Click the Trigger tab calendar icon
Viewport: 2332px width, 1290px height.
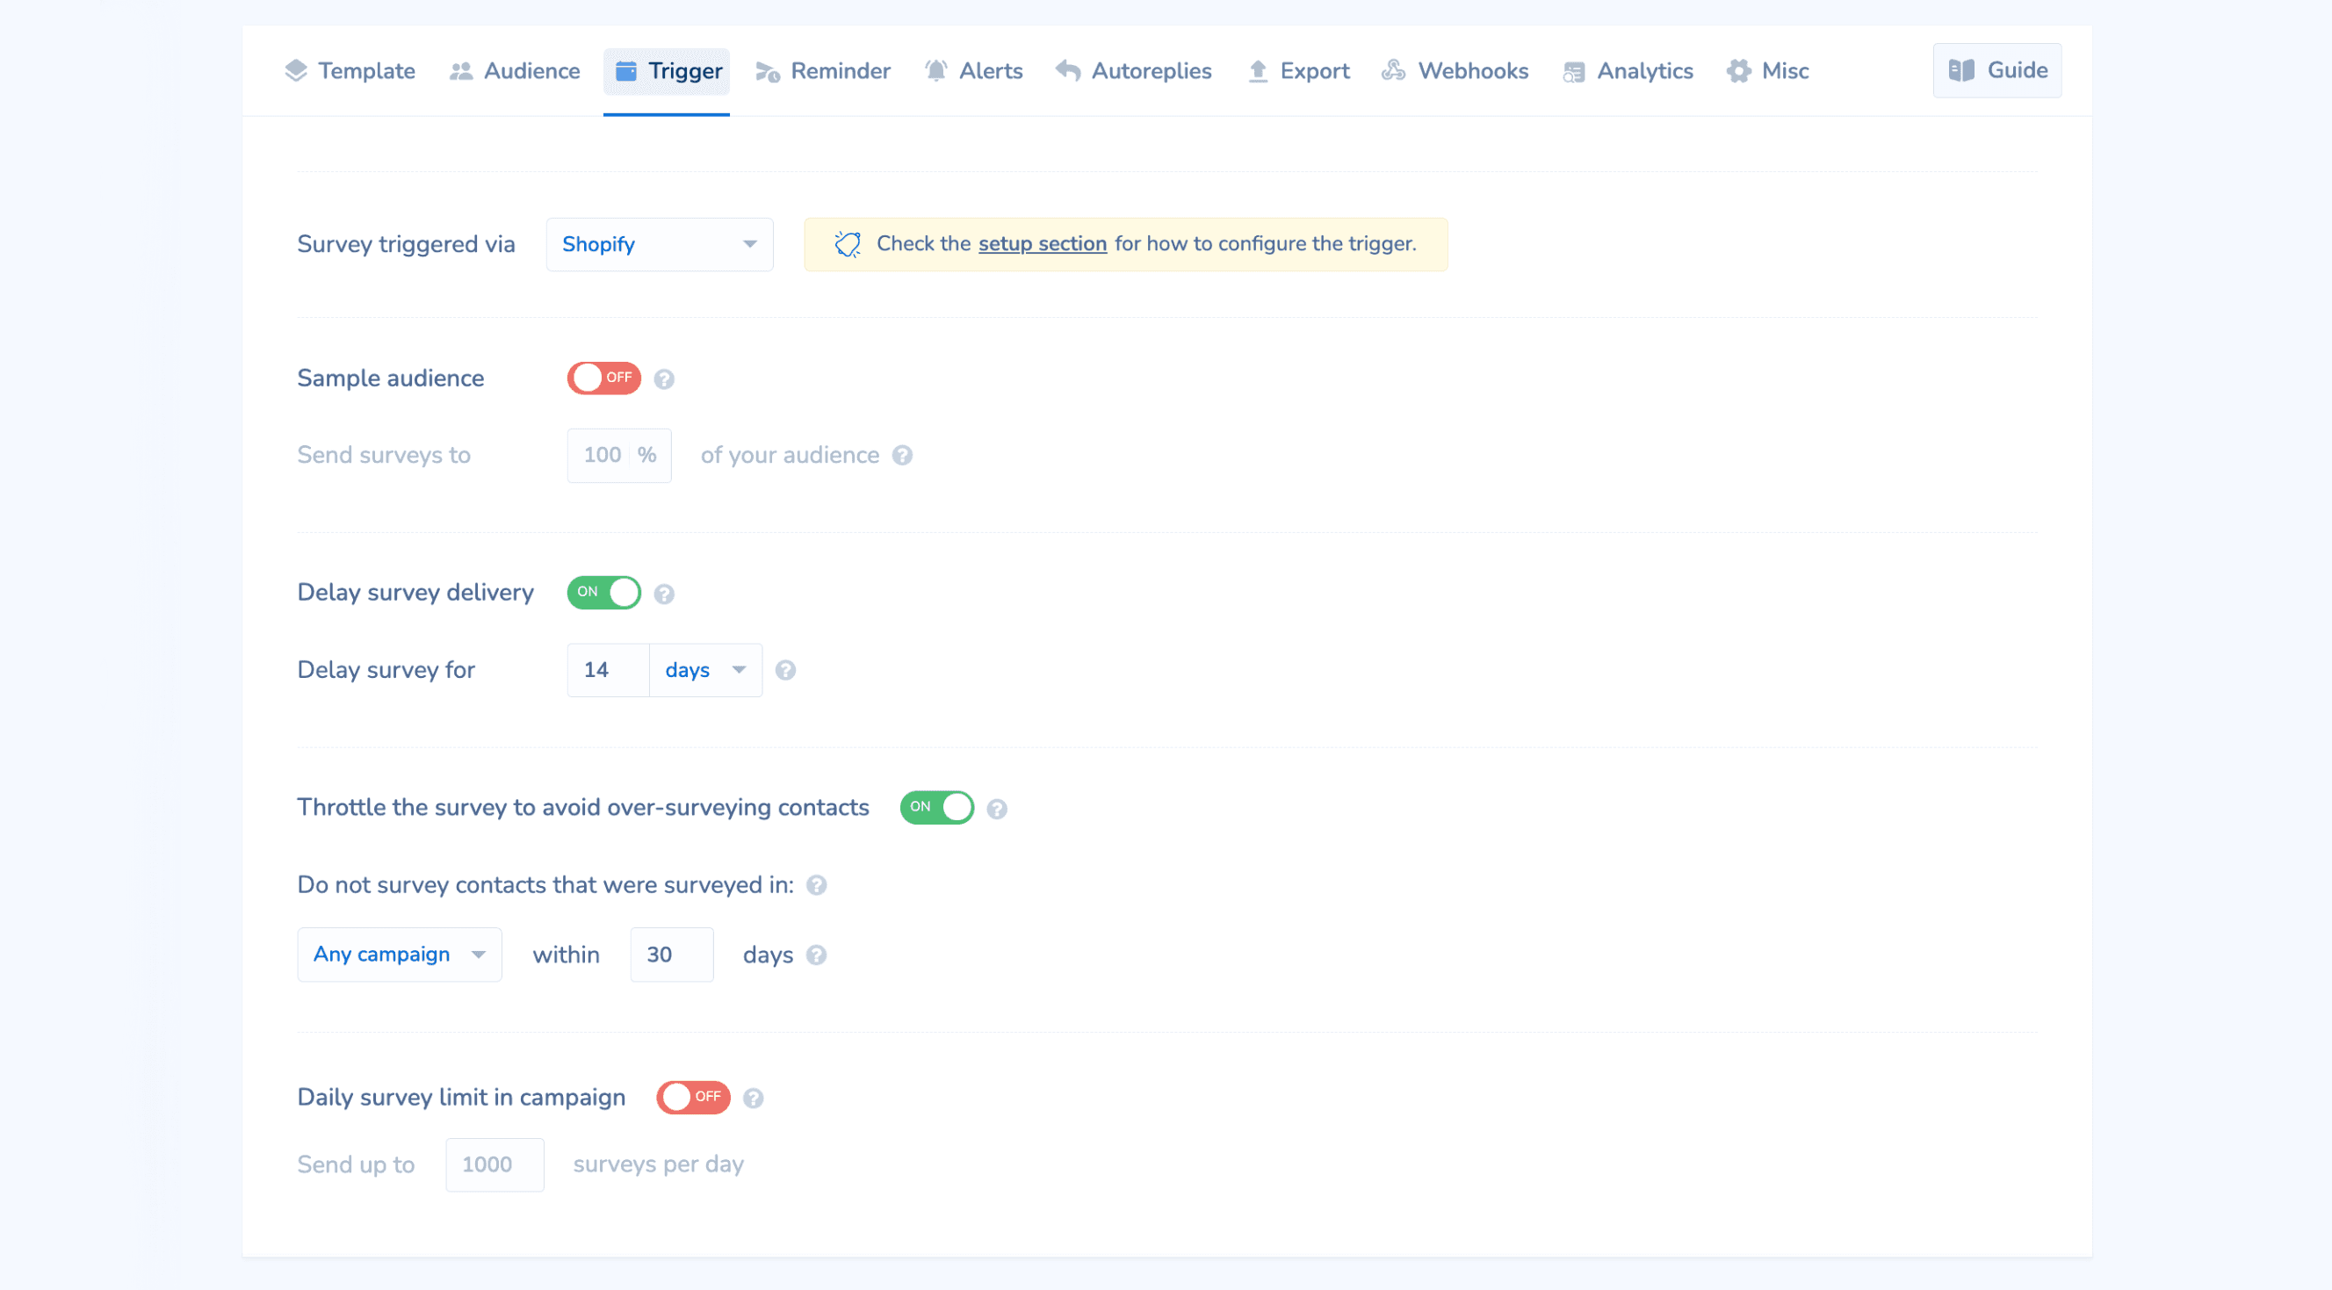[x=625, y=70]
